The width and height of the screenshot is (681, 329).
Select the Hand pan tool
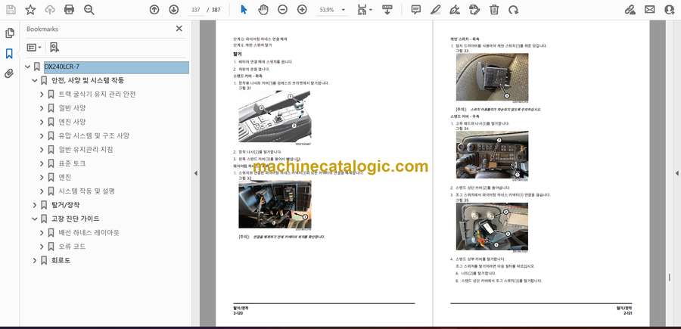pos(263,10)
